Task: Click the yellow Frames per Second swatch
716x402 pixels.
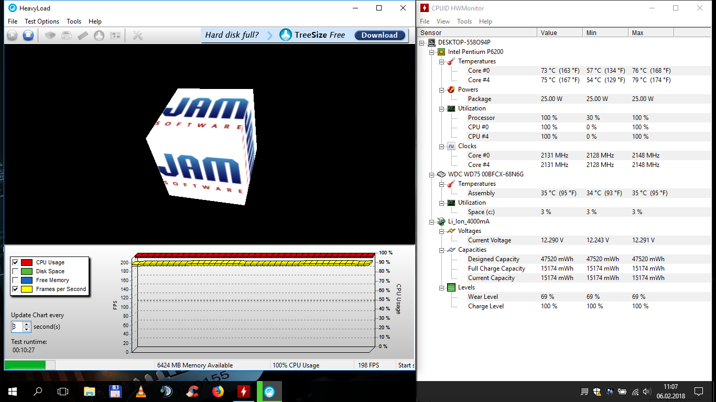Action: point(27,289)
